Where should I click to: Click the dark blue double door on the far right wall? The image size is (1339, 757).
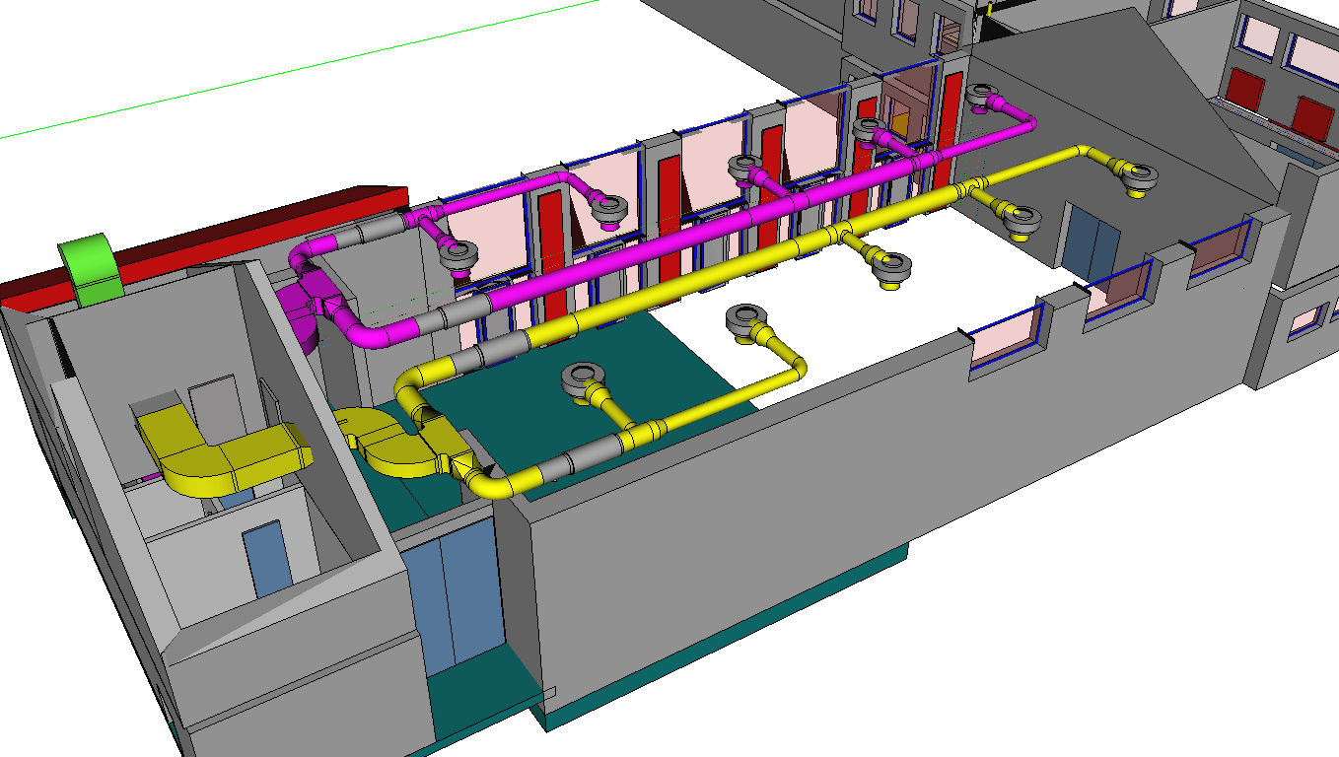tap(1092, 243)
